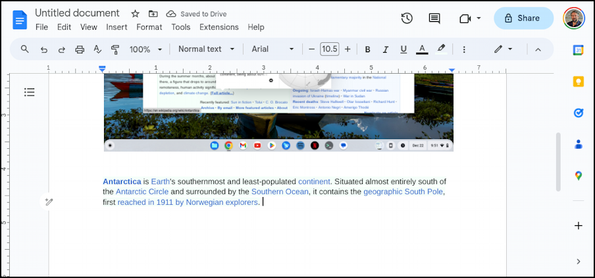Open version history clock icon
The image size is (595, 278).
point(407,18)
